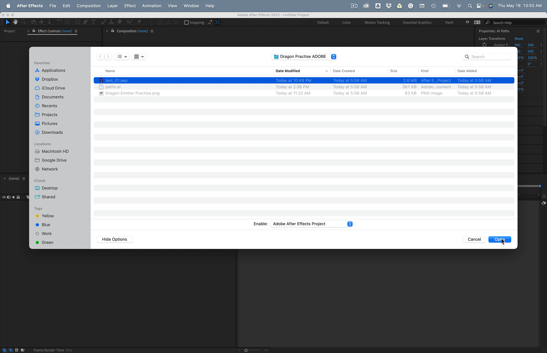Toggle the timeline audio speaker switch
547x353 pixels.
(x=9, y=197)
